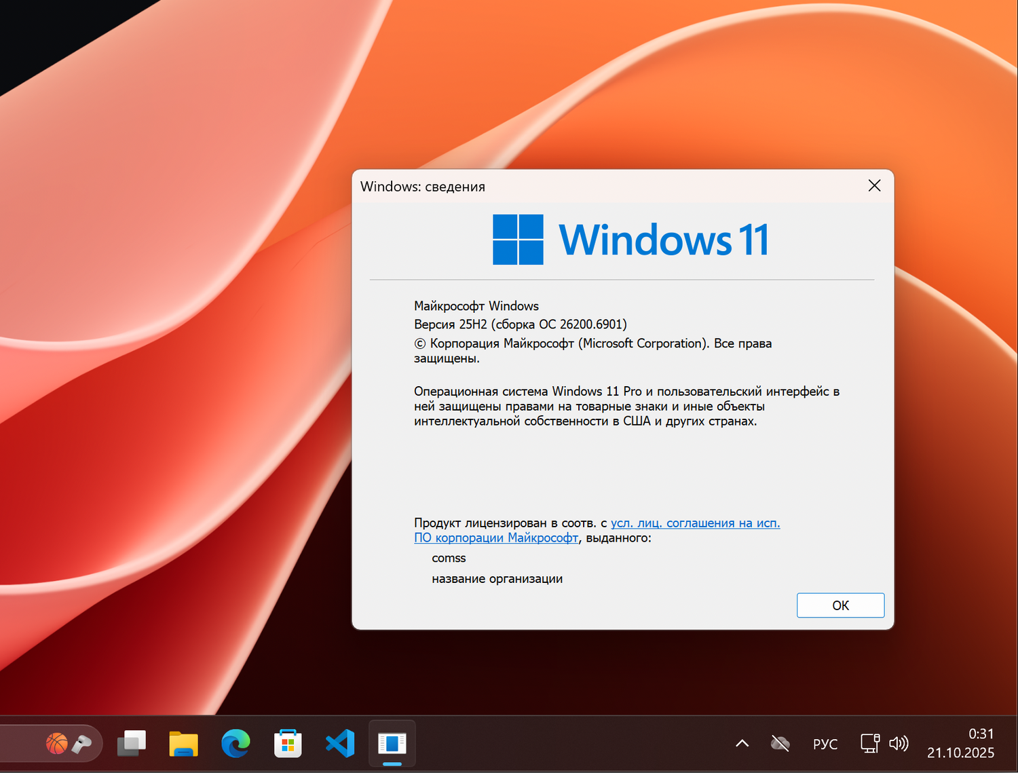Viewport: 1018px width, 773px height.
Task: Open network settings from the system tray
Action: 869,743
